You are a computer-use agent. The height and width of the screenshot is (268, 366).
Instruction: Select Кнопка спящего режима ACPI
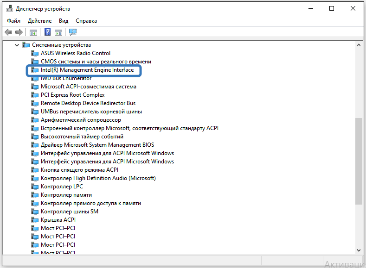pyautogui.click(x=80, y=170)
